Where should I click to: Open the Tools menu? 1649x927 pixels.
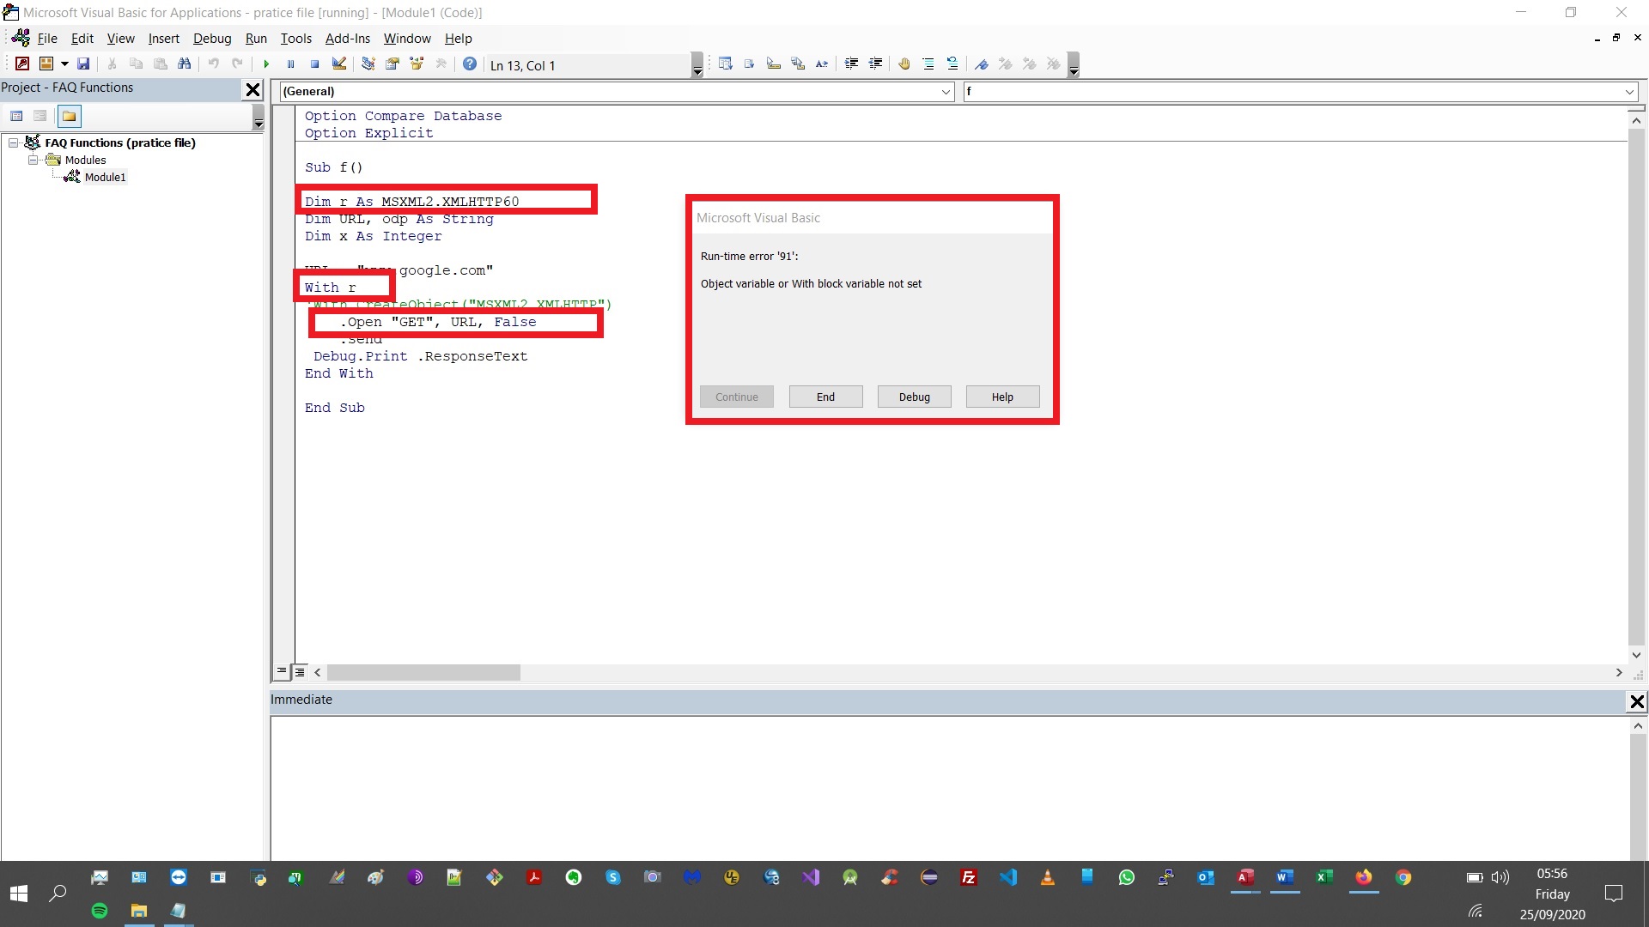tap(295, 39)
